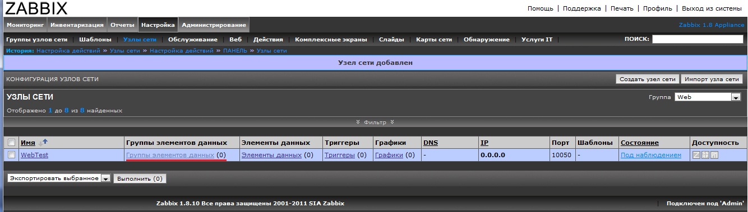Open the Обслуживание submenu item
Image resolution: width=748 pixels, height=212 pixels.
[193, 40]
